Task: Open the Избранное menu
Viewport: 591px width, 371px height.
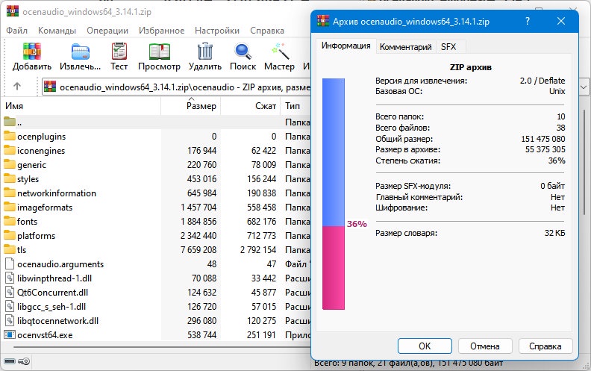Action: 162,31
